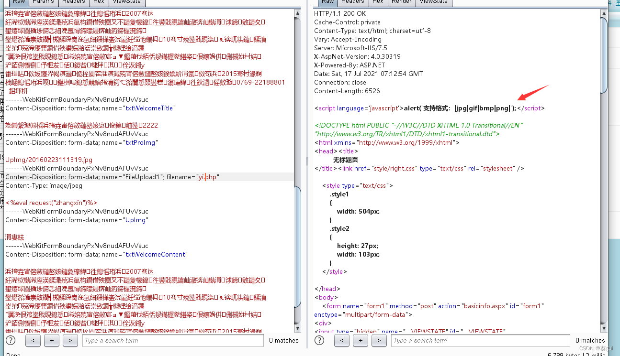Go to previous match in response pane
Viewport: 620px width, 356px height.
pyautogui.click(x=342, y=340)
